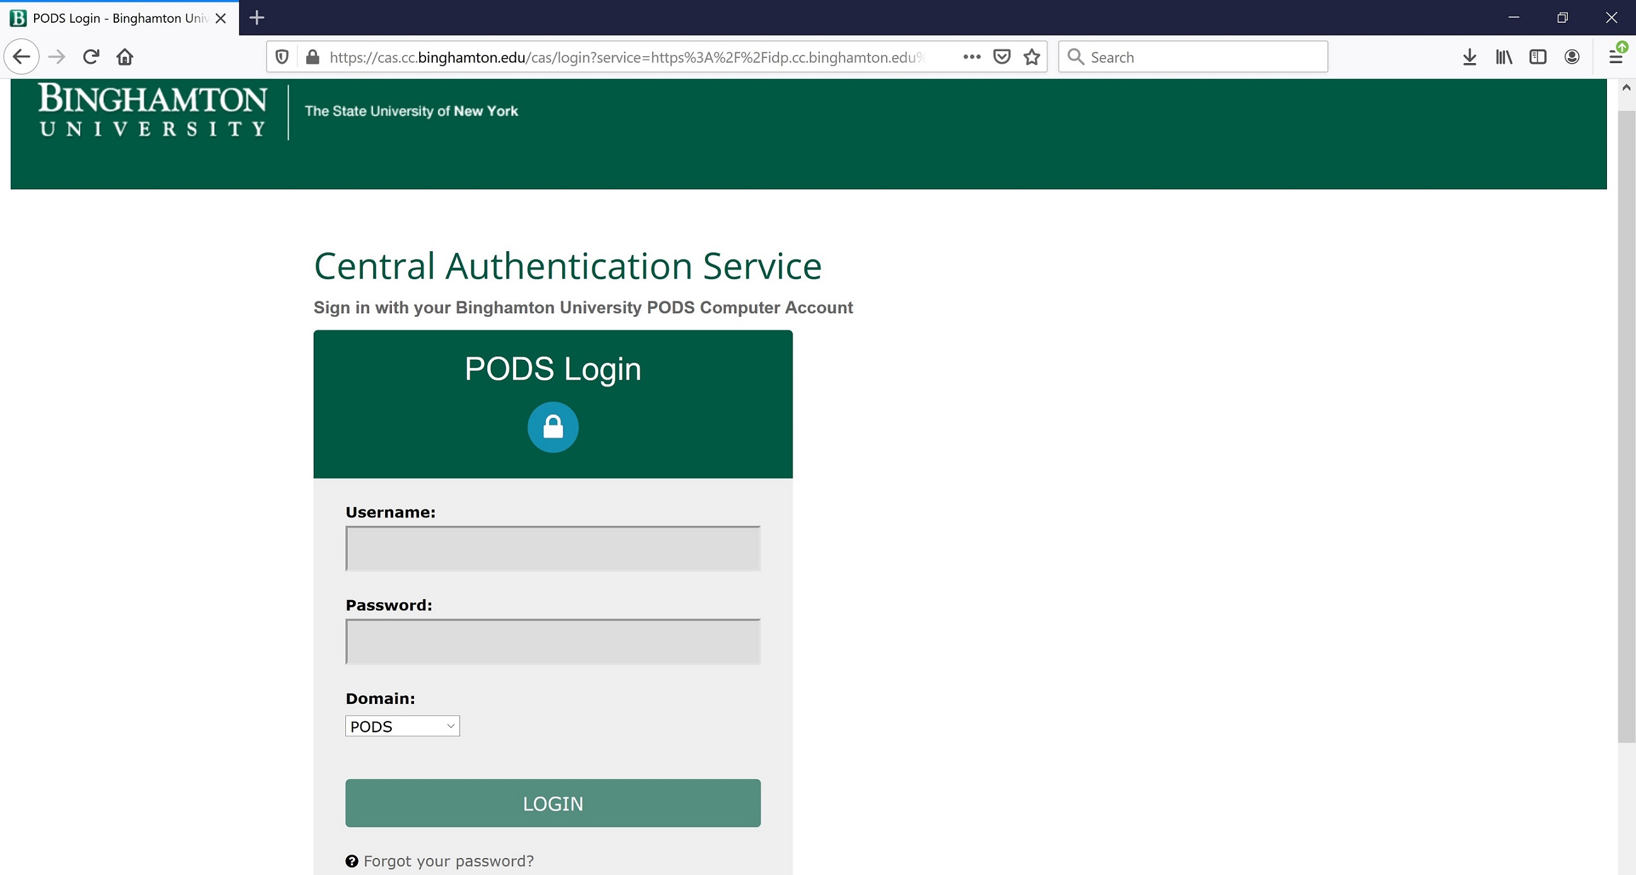Open page actions three-dot menu
The height and width of the screenshot is (875, 1636).
click(971, 57)
